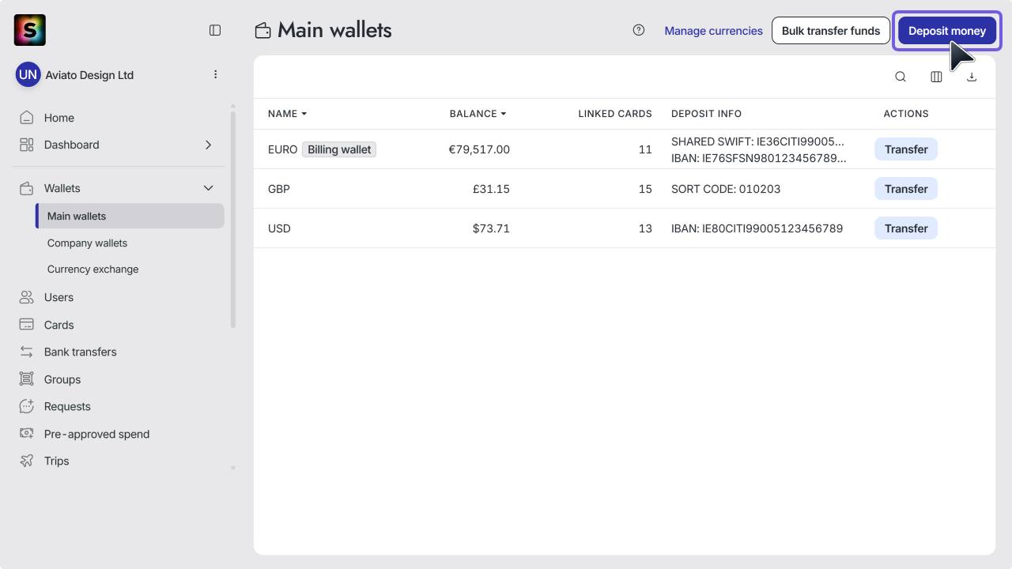Screen dimensions: 1012x569
Task: Click the £31.15 balance
Action: pyautogui.click(x=491, y=189)
